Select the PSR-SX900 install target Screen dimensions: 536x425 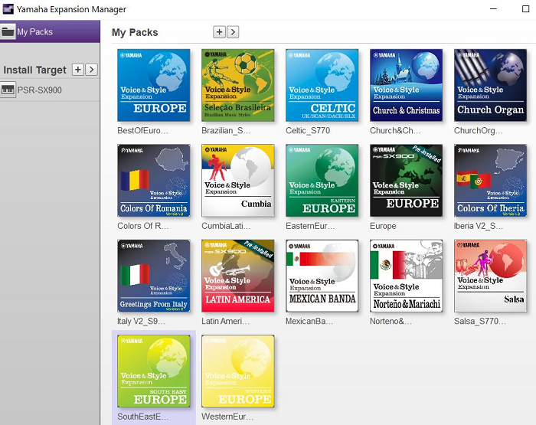click(50, 90)
